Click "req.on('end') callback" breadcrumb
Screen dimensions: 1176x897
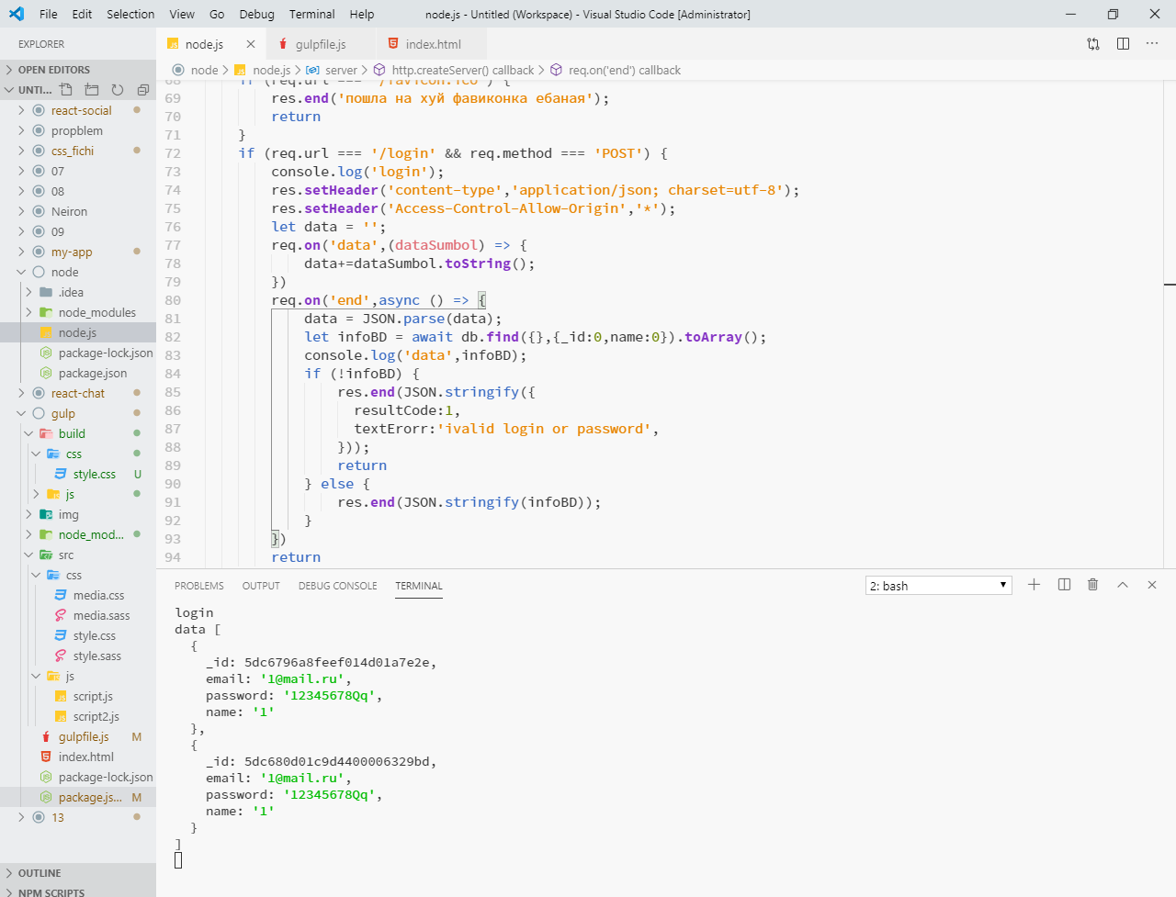point(625,71)
